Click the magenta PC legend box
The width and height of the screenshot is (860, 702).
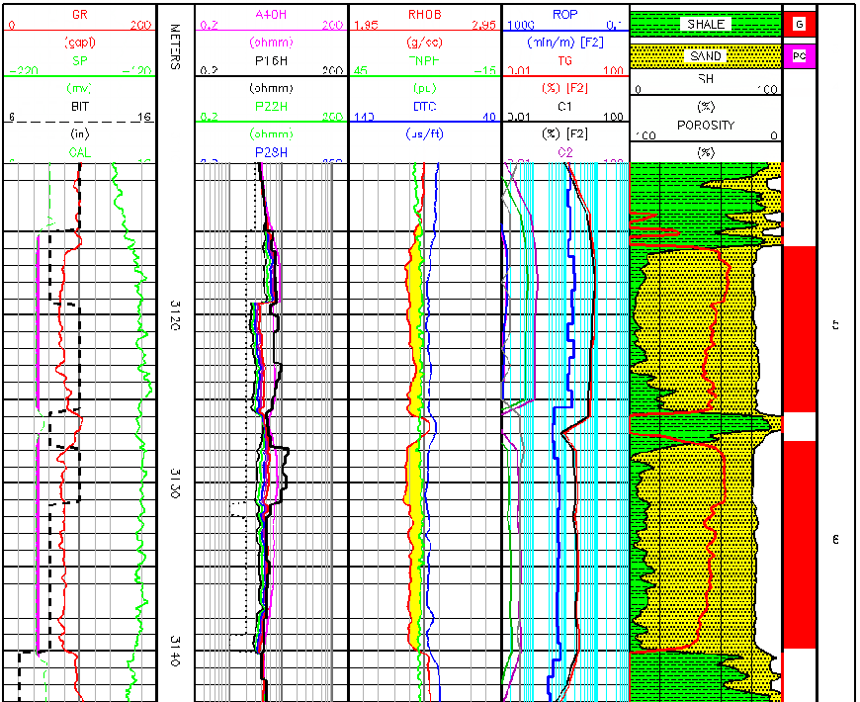[797, 56]
